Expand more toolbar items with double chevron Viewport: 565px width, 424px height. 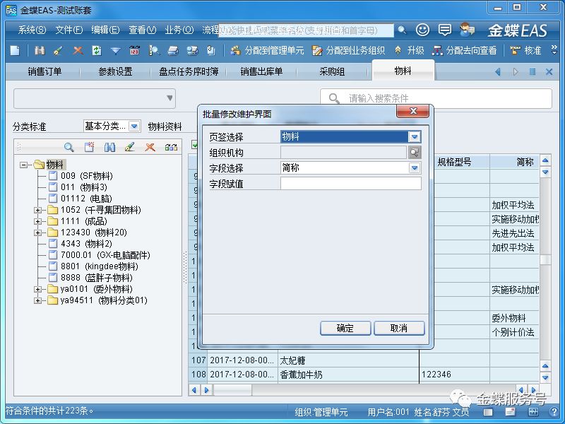pos(554,49)
